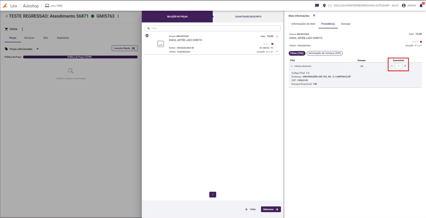
Task: Click the Estoque Disponível: 188 text
Action: (x=304, y=84)
